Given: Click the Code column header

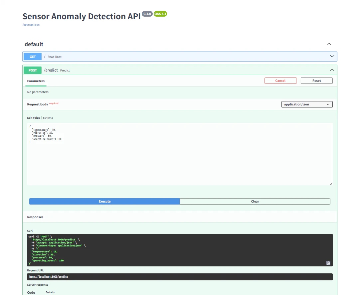Looking at the screenshot, I should click(31, 292).
